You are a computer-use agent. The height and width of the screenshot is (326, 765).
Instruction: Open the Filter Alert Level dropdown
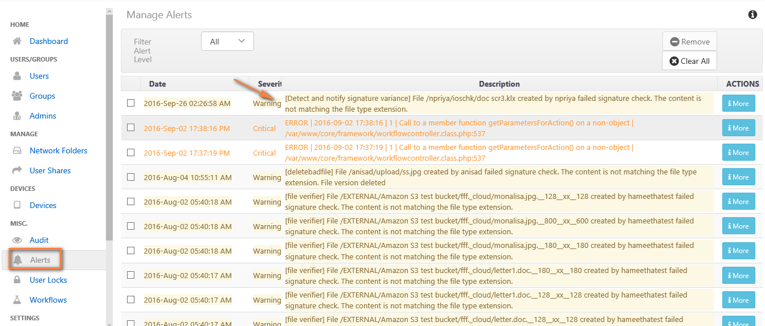pyautogui.click(x=227, y=42)
